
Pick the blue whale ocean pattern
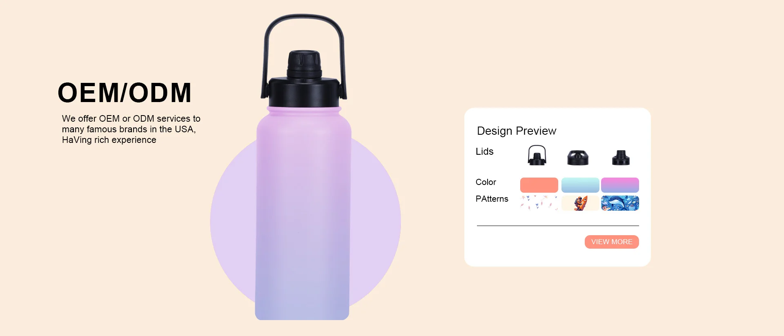tap(620, 203)
